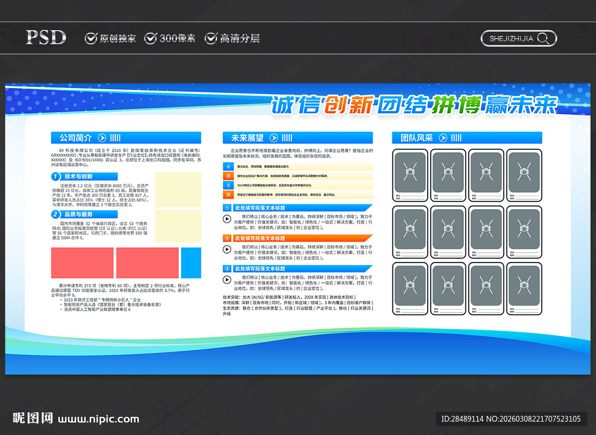
Task: Click the first photo card in 团队风采 bottom row
Action: (410, 289)
